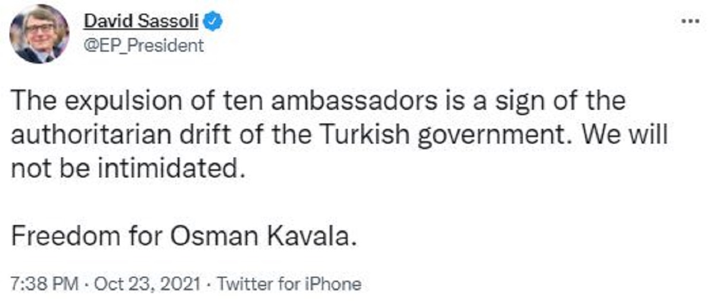The height and width of the screenshot is (301, 713).
Task: Open David Sassoli's profile picture
Action: point(39,33)
